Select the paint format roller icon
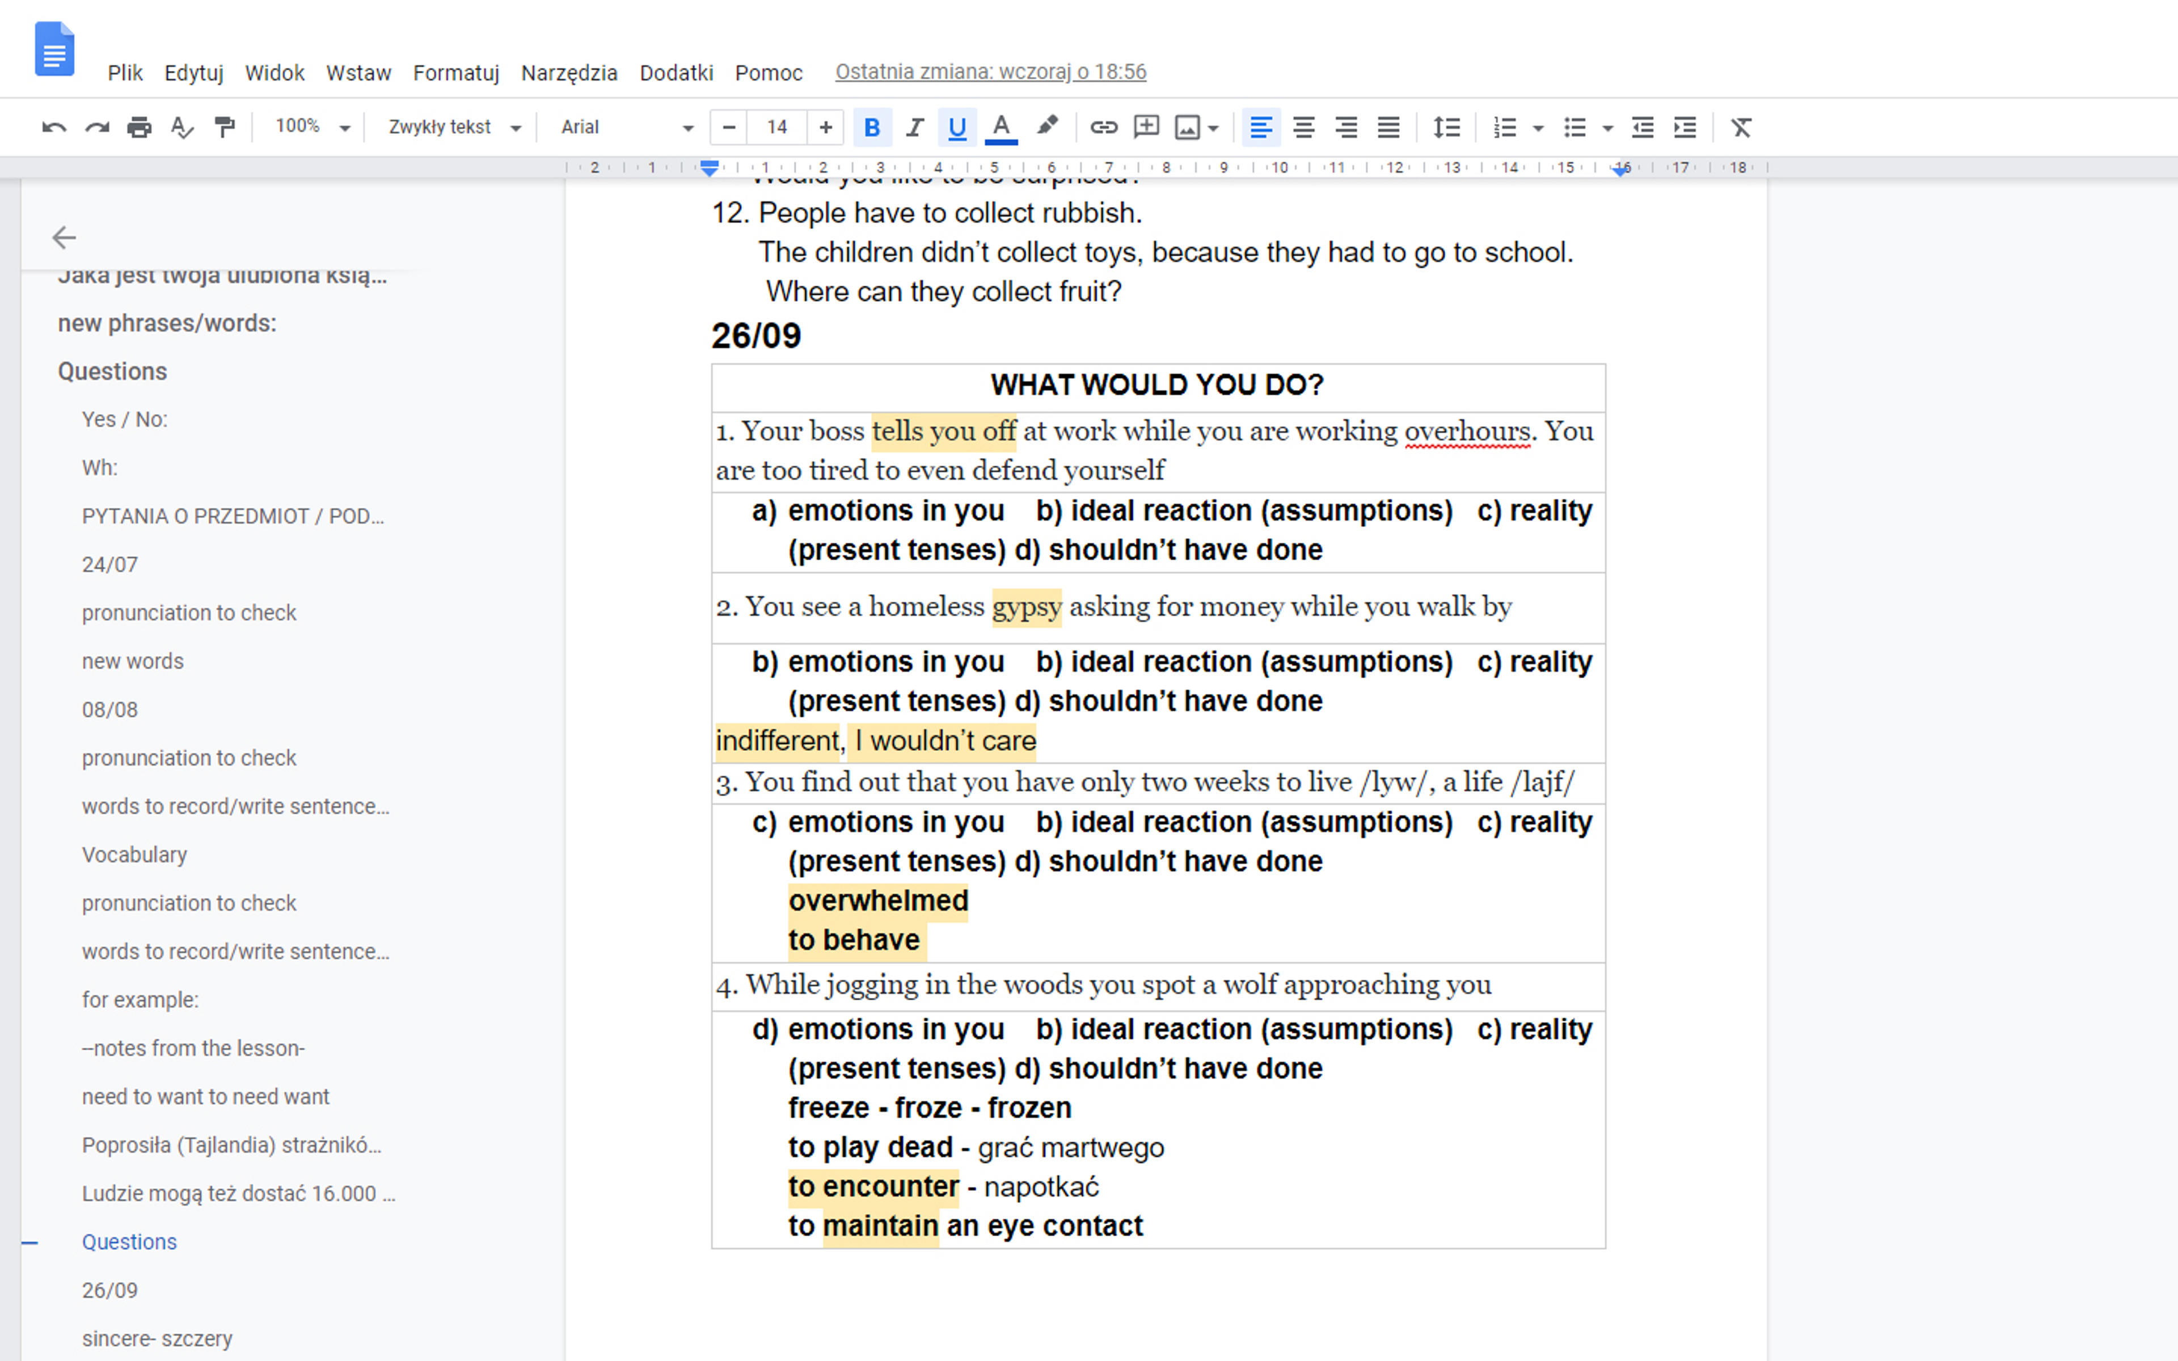This screenshot has width=2178, height=1361. (224, 128)
